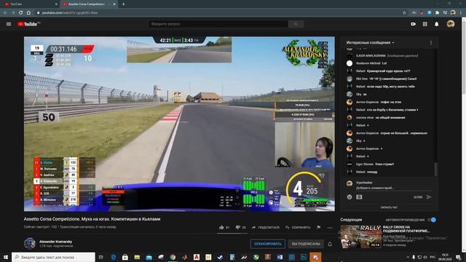Open Chrome extensions puzzle icon
The image size is (466, 262).
click(437, 13)
